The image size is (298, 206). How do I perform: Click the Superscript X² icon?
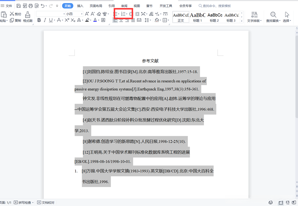pos(67,20)
